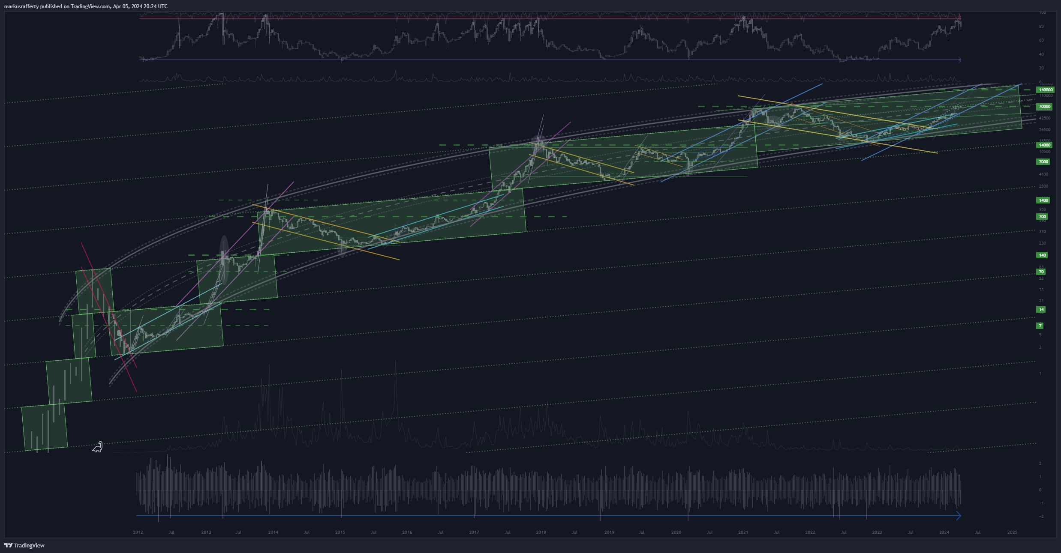Click the dinosaur icon on the chart
This screenshot has width=1061, height=553.
pos(97,447)
